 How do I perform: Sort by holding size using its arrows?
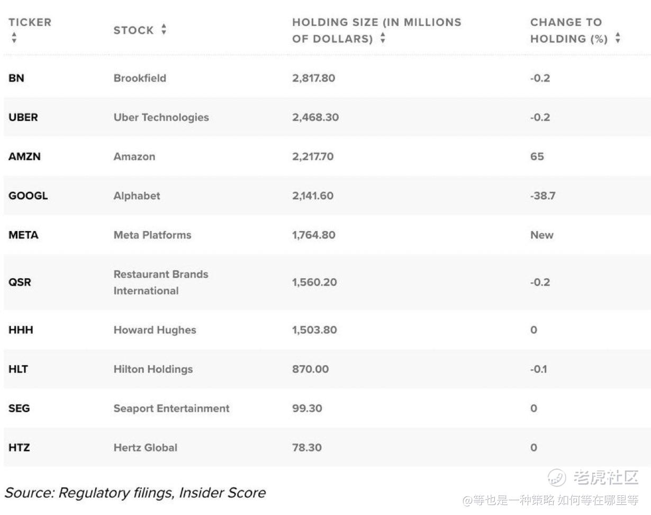(383, 38)
